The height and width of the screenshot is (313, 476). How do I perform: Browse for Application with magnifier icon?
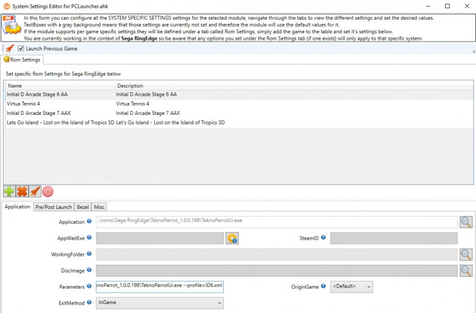(x=466, y=222)
